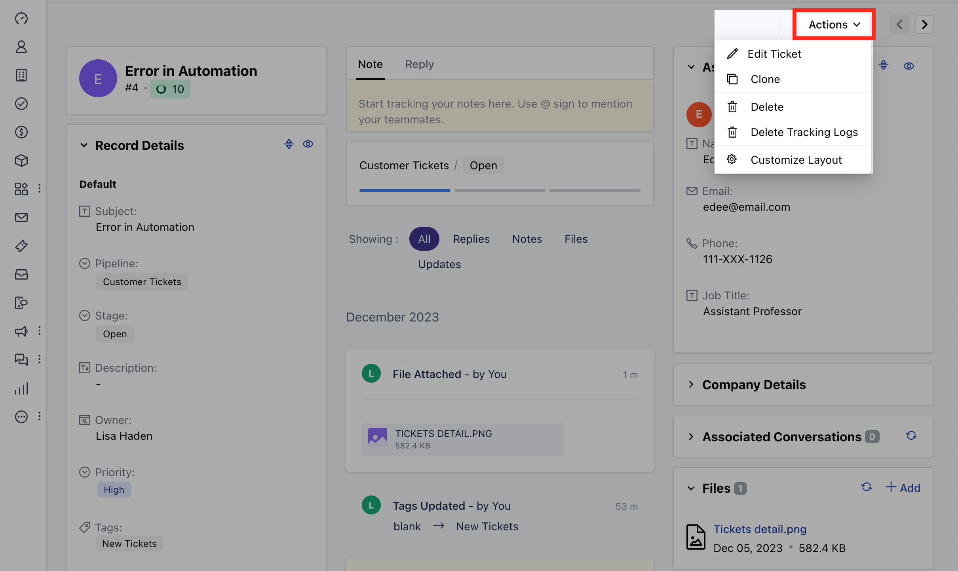Collapse the Files section

691,488
